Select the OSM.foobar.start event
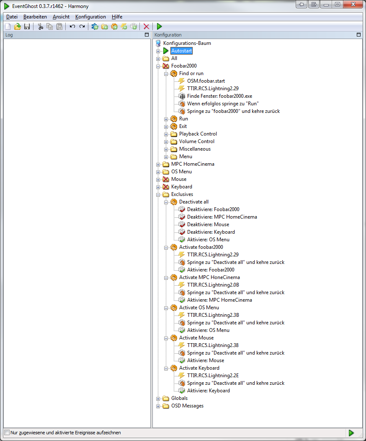 pyautogui.click(x=206, y=81)
